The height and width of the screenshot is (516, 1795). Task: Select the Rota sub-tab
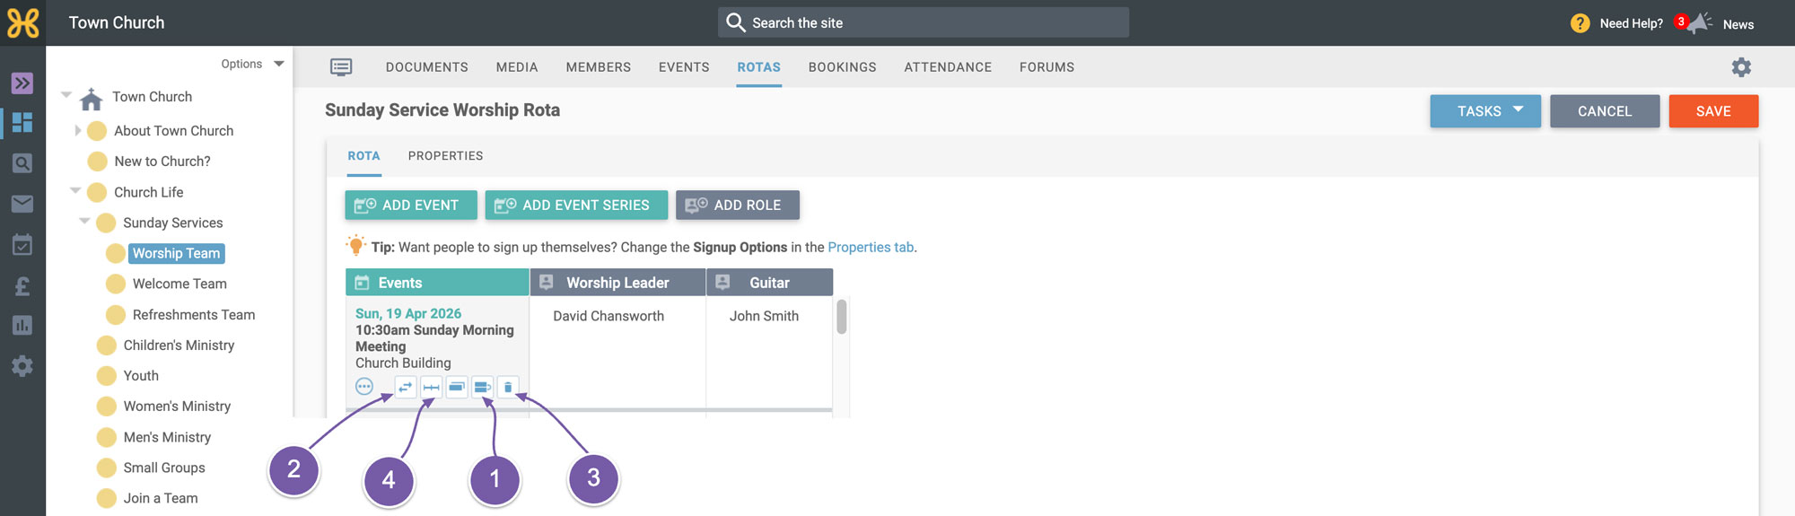click(x=364, y=156)
